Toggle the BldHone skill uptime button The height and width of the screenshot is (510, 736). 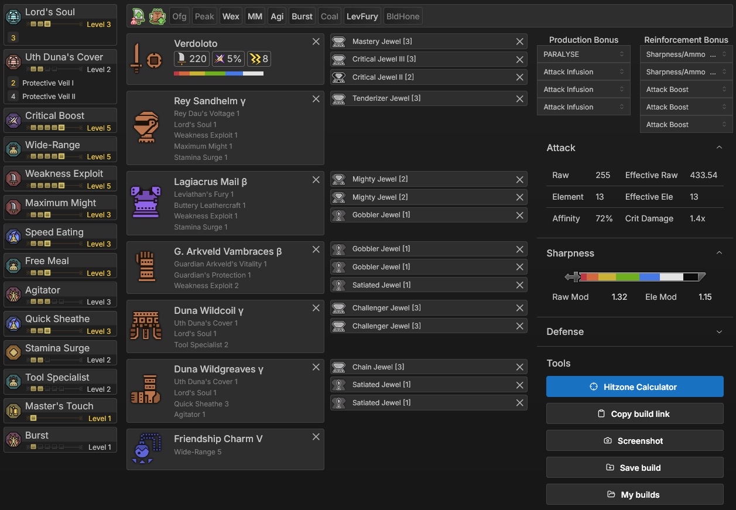coord(403,16)
